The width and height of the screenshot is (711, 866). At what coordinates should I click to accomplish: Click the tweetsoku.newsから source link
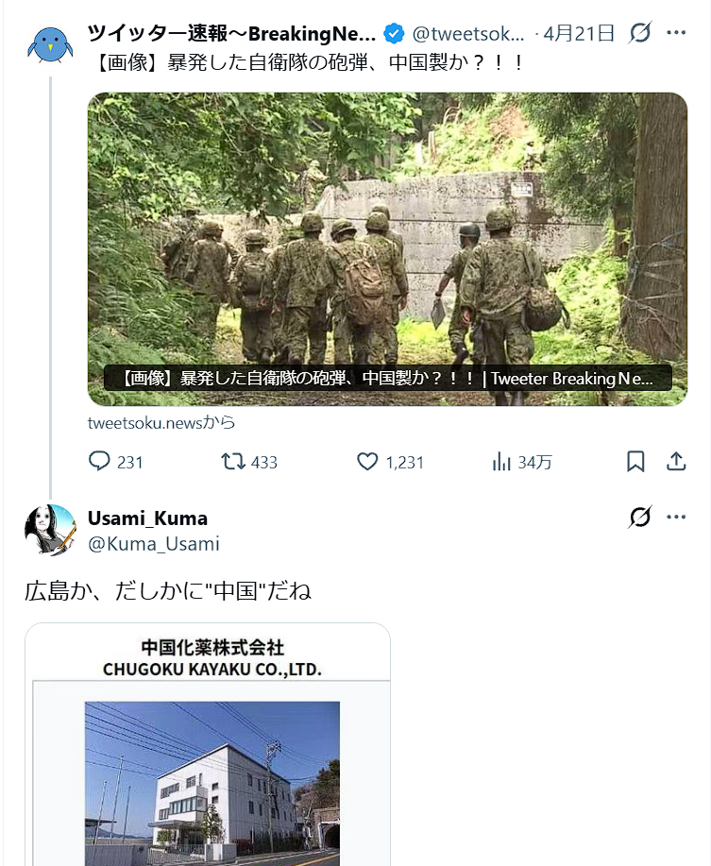[x=161, y=423]
